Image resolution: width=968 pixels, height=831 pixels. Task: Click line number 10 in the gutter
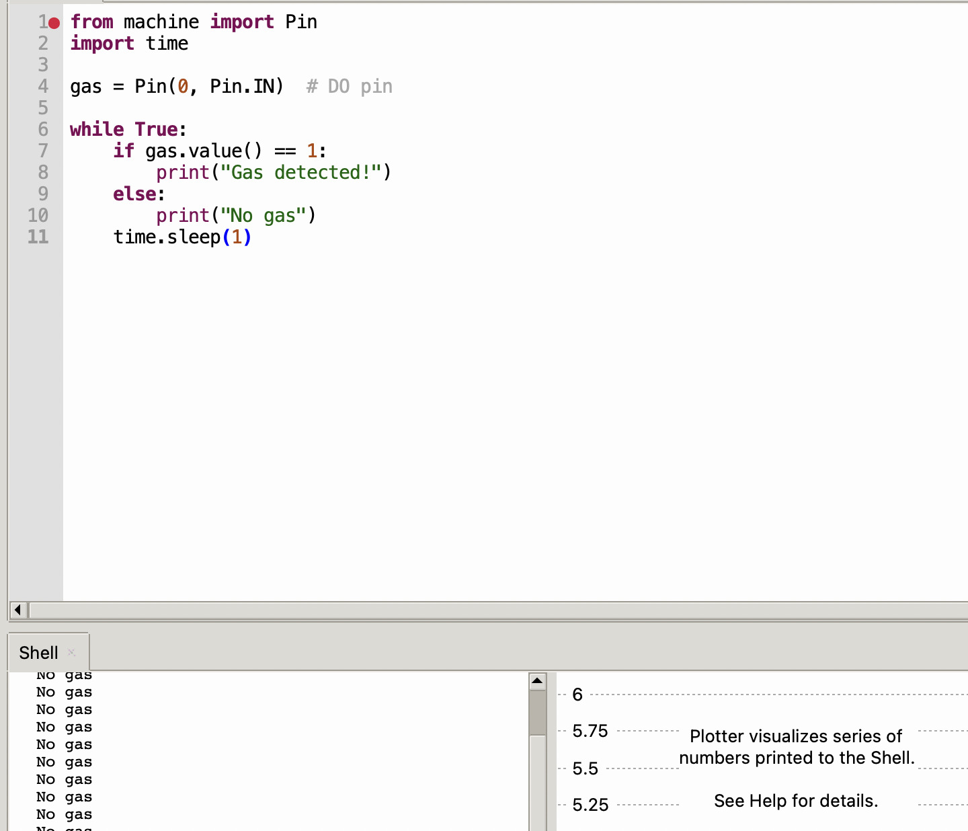(x=38, y=216)
